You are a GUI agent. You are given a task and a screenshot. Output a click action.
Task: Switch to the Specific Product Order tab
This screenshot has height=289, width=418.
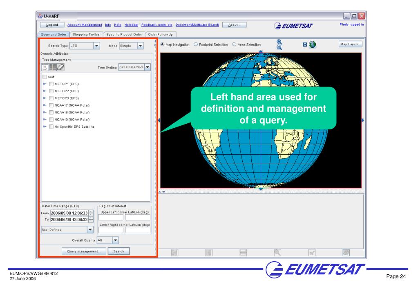[124, 34]
